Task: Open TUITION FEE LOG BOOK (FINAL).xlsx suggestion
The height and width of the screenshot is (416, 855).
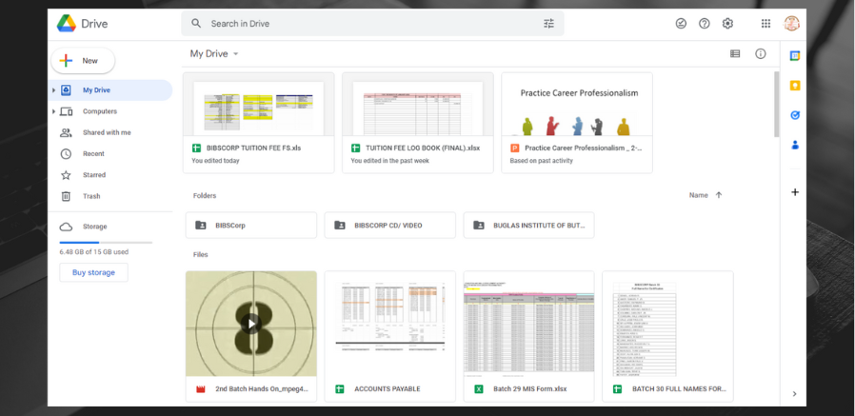Action: 418,123
